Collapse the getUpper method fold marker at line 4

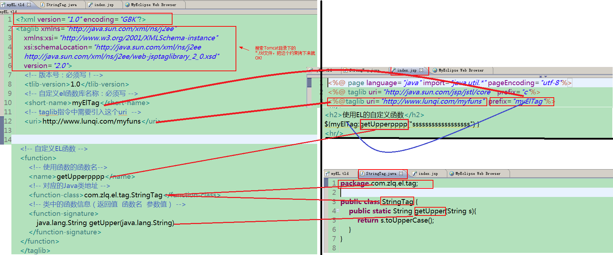(338, 211)
